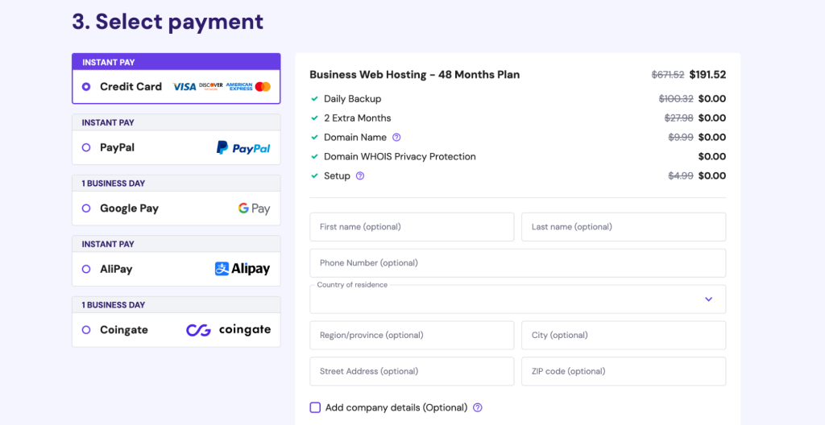Focus the Region/province field

click(x=412, y=335)
